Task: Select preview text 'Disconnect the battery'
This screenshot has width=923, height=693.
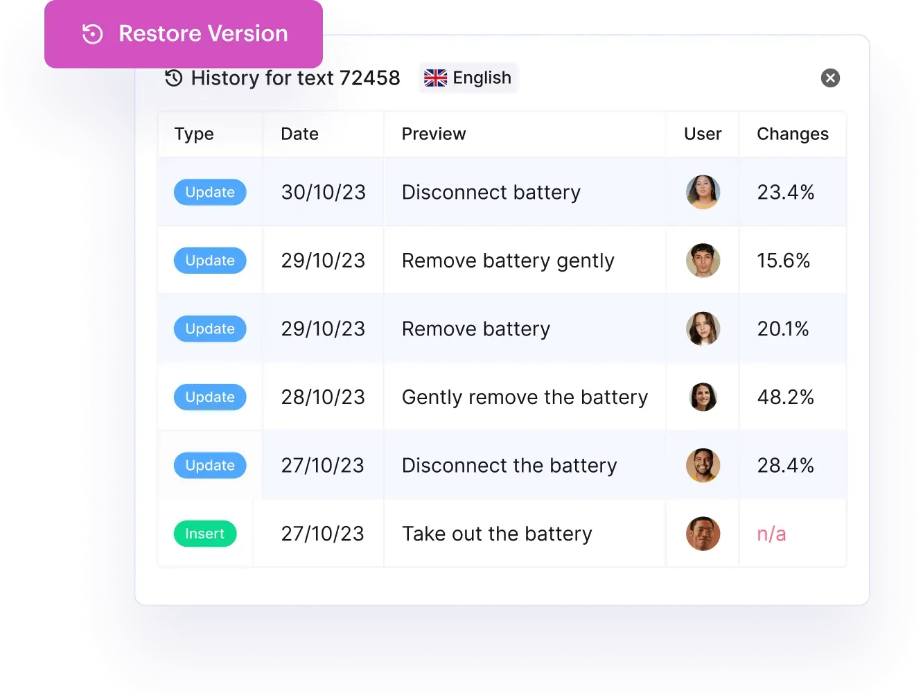Action: 509,465
